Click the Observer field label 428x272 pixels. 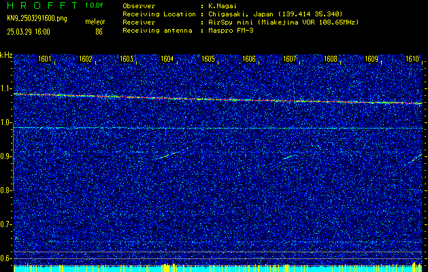point(139,6)
